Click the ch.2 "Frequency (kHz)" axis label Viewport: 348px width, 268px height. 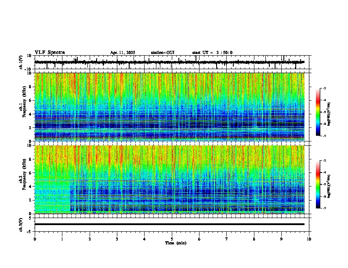pos(25,174)
